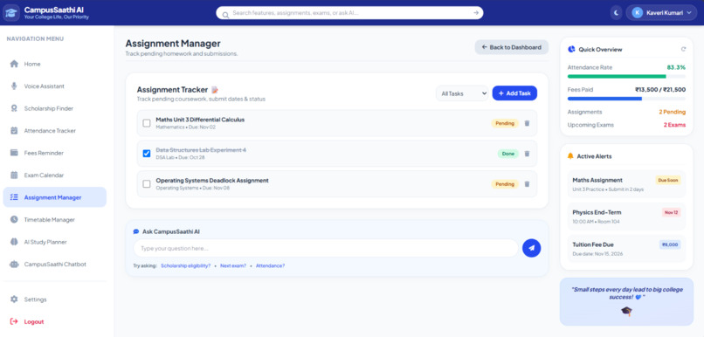Click the Timetable Manager clock icon
The width and height of the screenshot is (704, 337).
14,219
